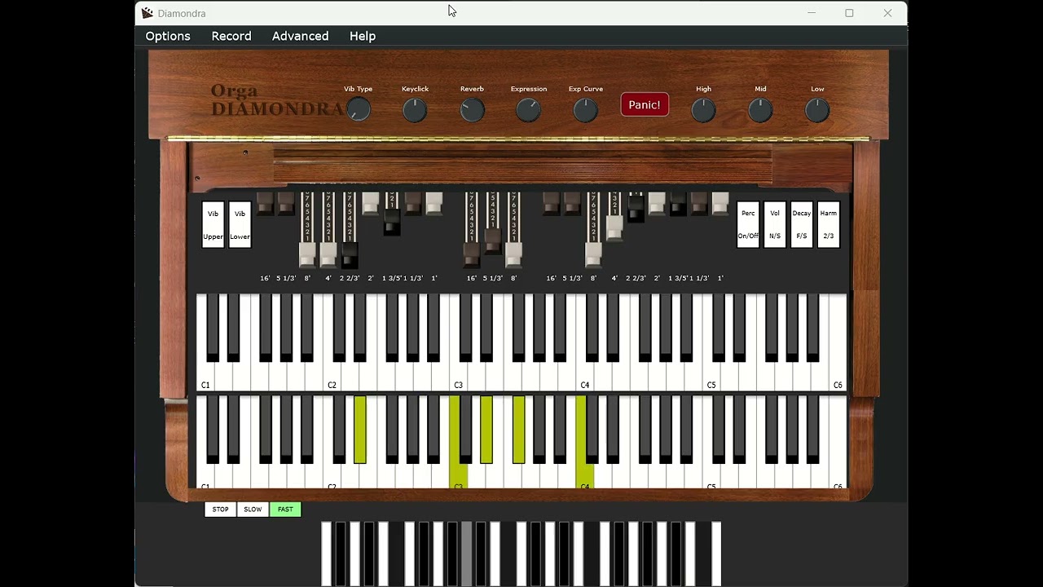The height and width of the screenshot is (587, 1043).
Task: Toggle the Harm 2/3 switch
Action: [x=829, y=225]
